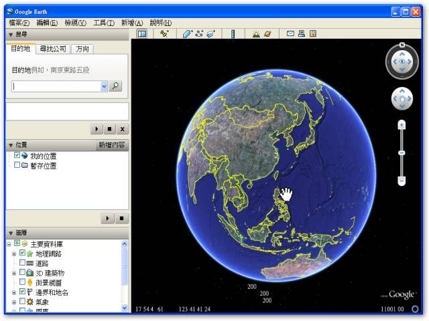Screen dimensions: 429x321
Task: Enable the 道路 layer checkbox
Action: tap(22, 263)
